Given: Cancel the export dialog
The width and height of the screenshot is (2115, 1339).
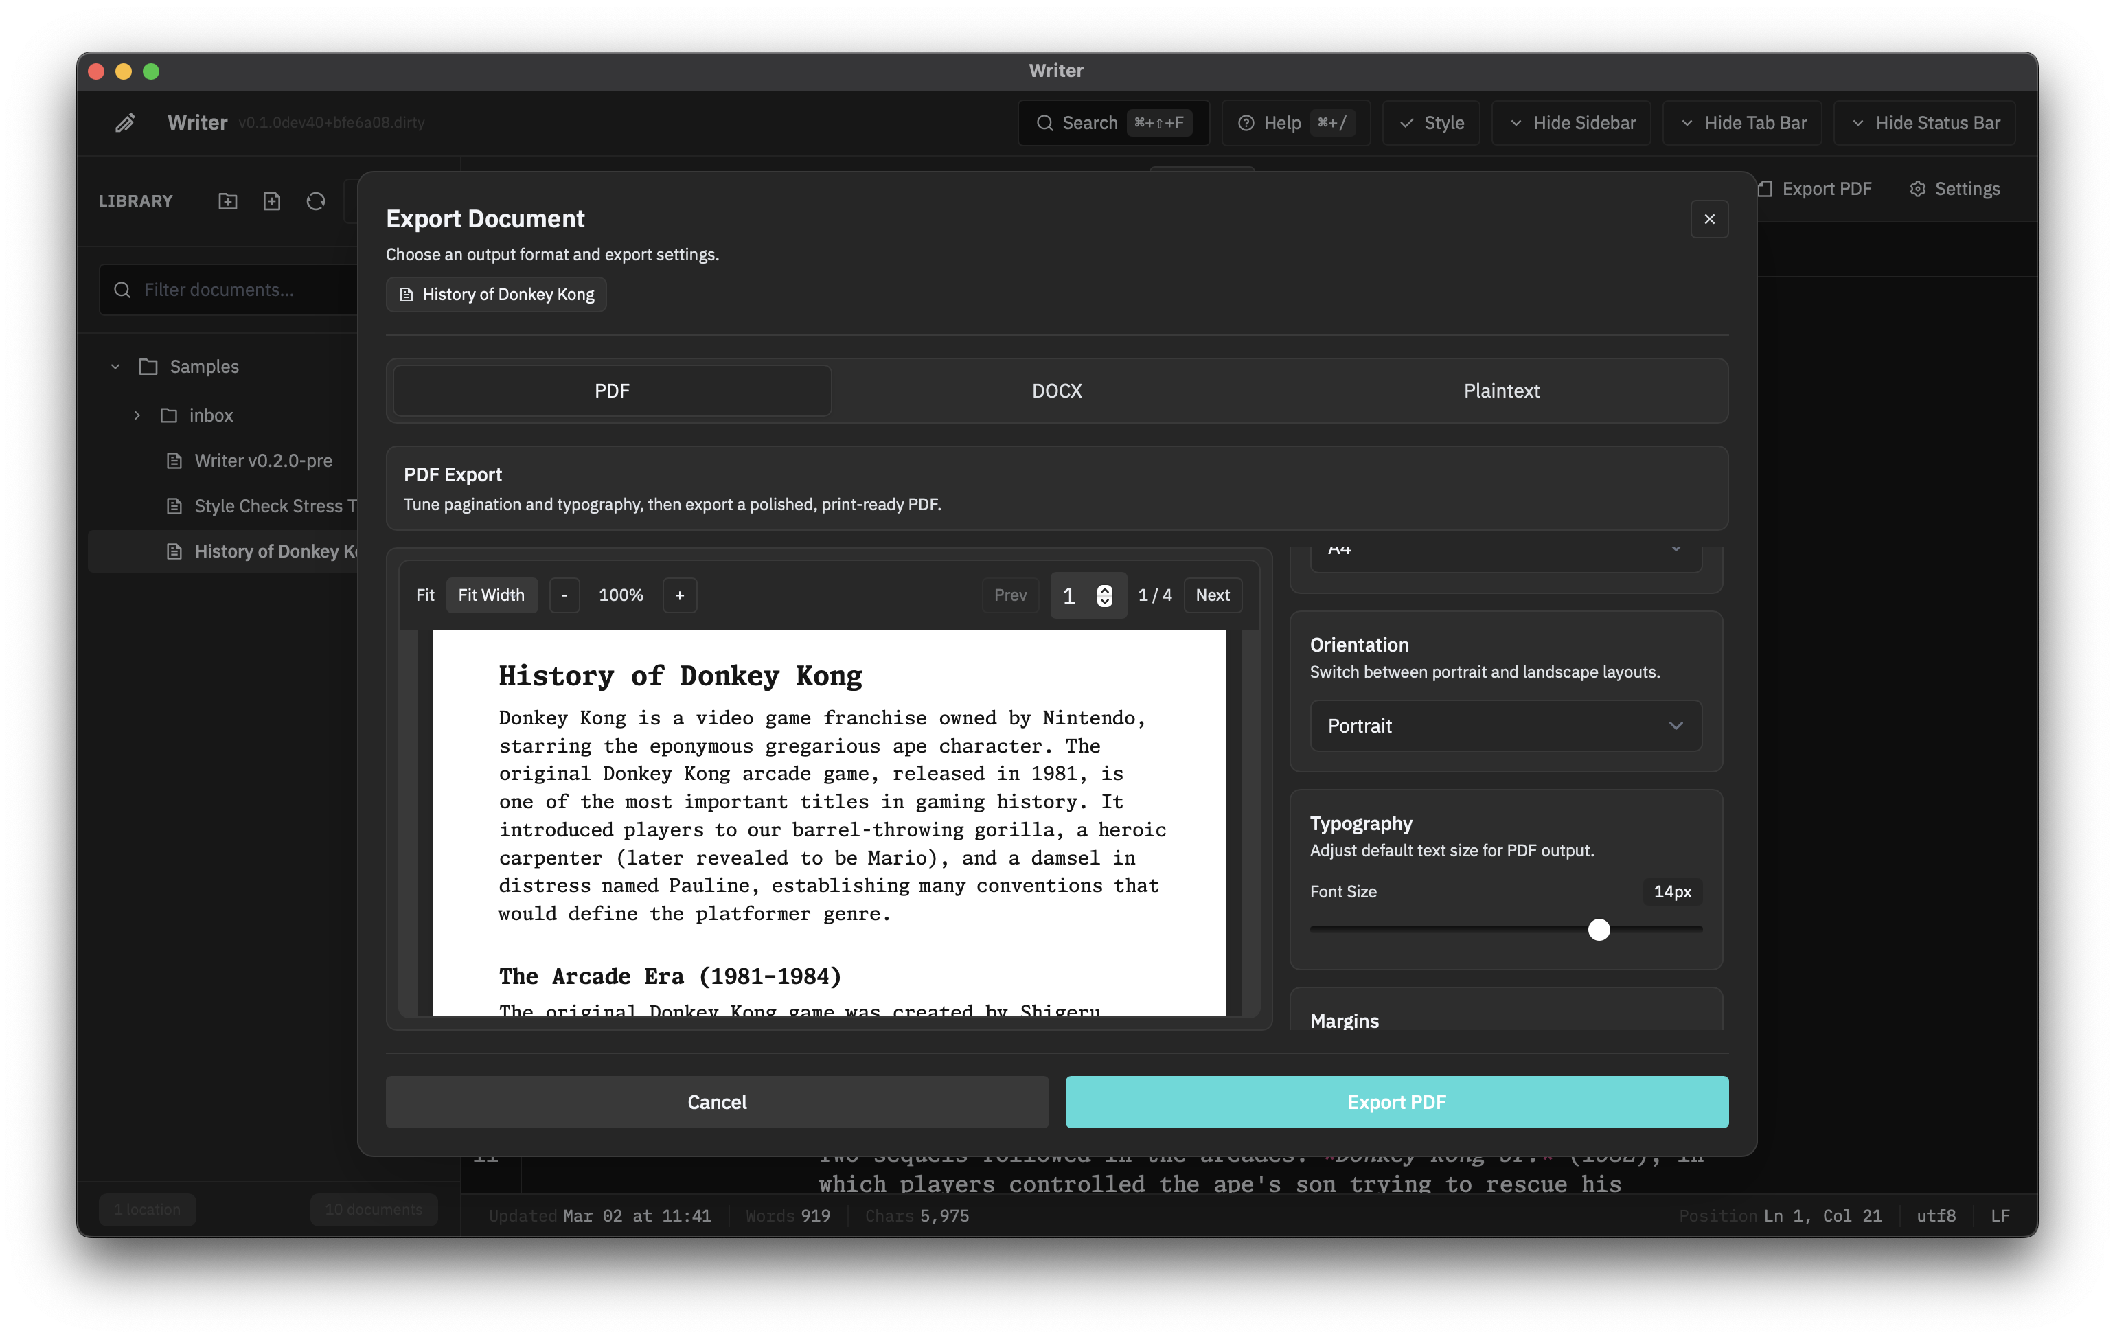Looking at the screenshot, I should point(717,1102).
